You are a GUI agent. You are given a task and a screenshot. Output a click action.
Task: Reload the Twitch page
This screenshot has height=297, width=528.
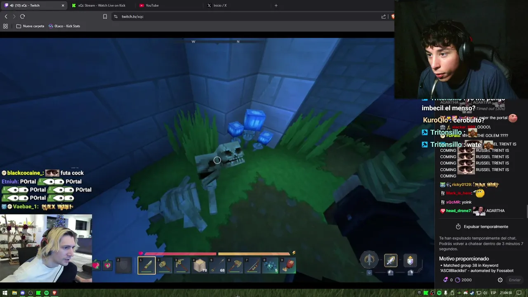click(22, 16)
